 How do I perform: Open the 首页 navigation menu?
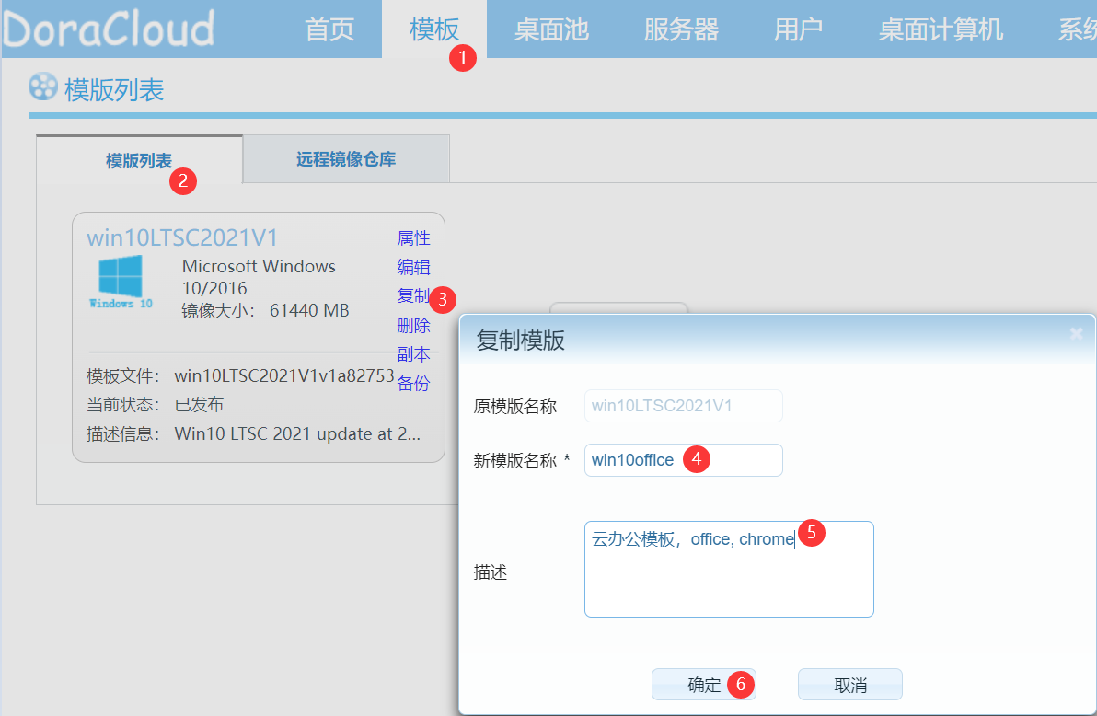click(329, 29)
